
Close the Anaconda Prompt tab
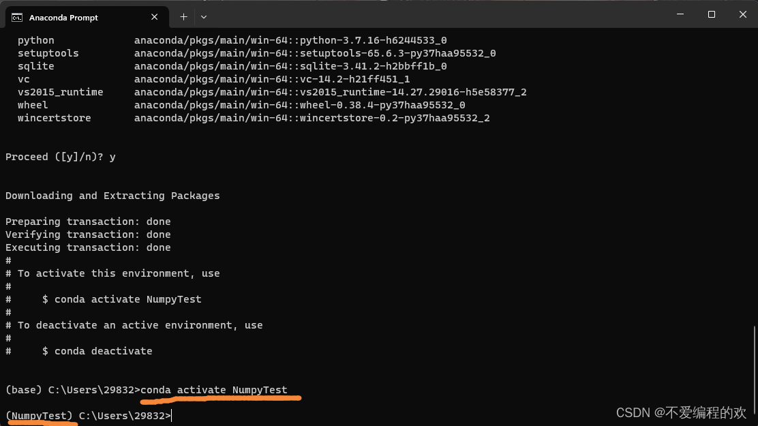pos(154,17)
